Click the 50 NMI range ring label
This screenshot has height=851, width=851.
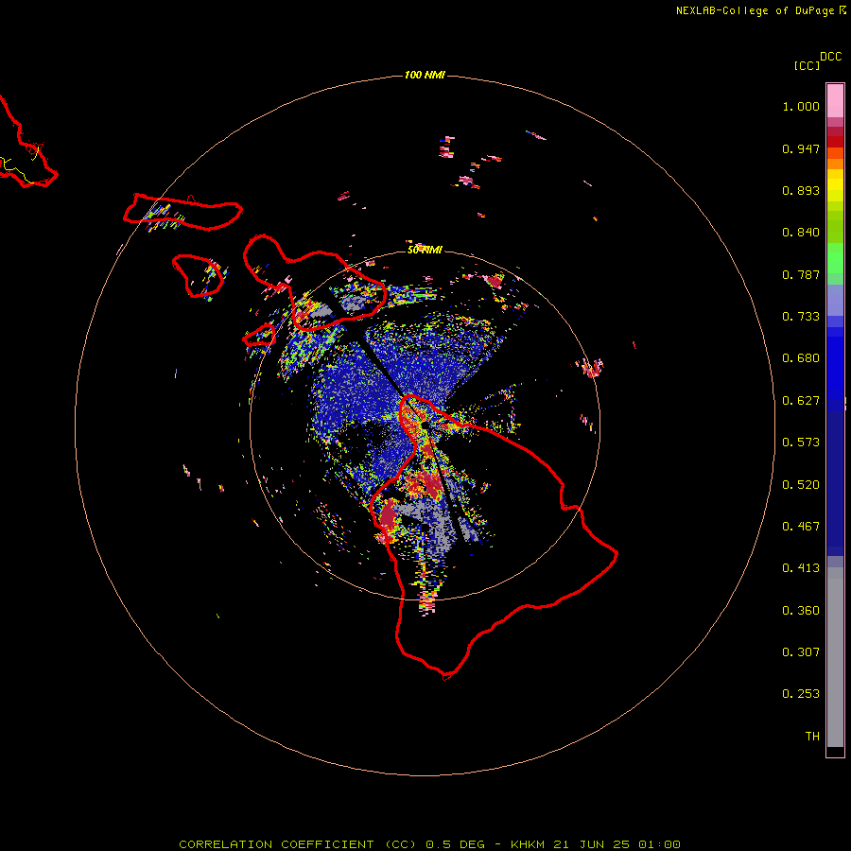pos(425,250)
